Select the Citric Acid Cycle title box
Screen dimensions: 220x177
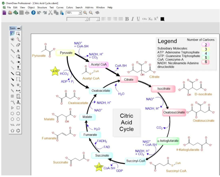126,123
